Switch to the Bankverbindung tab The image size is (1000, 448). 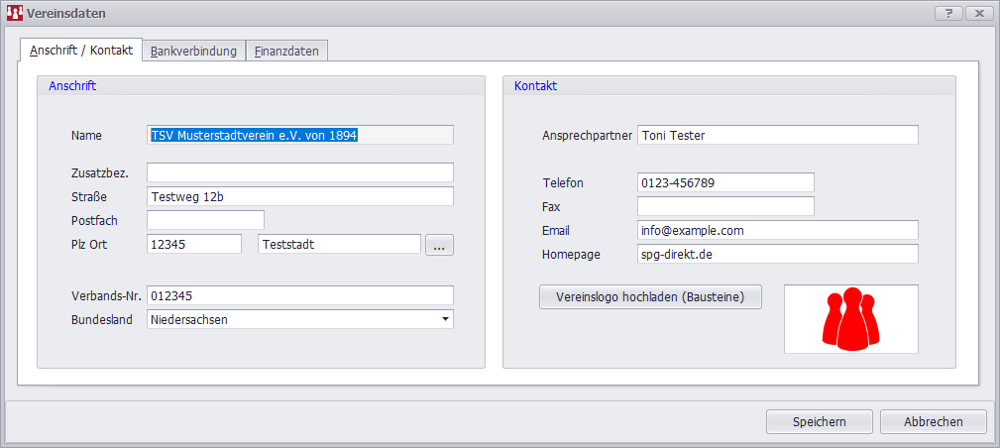[193, 51]
